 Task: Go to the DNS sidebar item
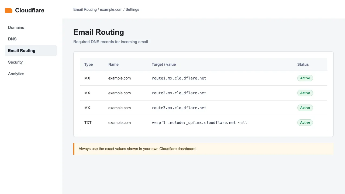pos(31,39)
